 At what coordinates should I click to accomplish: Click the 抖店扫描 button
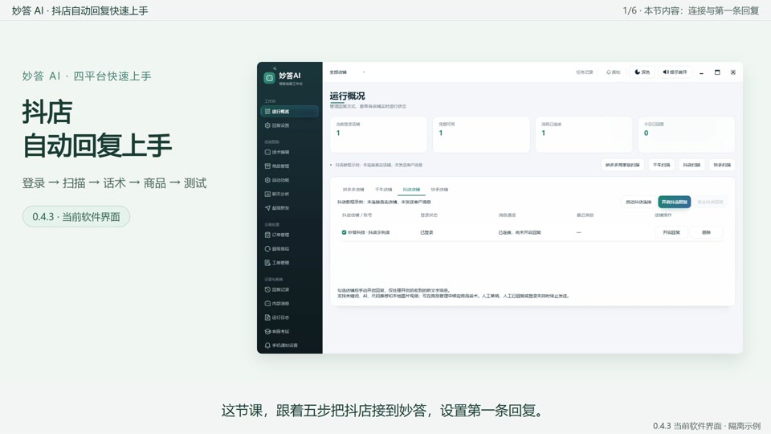(691, 165)
